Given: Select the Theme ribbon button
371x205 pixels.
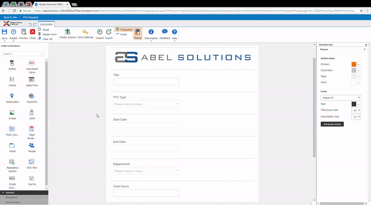Looking at the screenshot, I should pyautogui.click(x=137, y=34).
